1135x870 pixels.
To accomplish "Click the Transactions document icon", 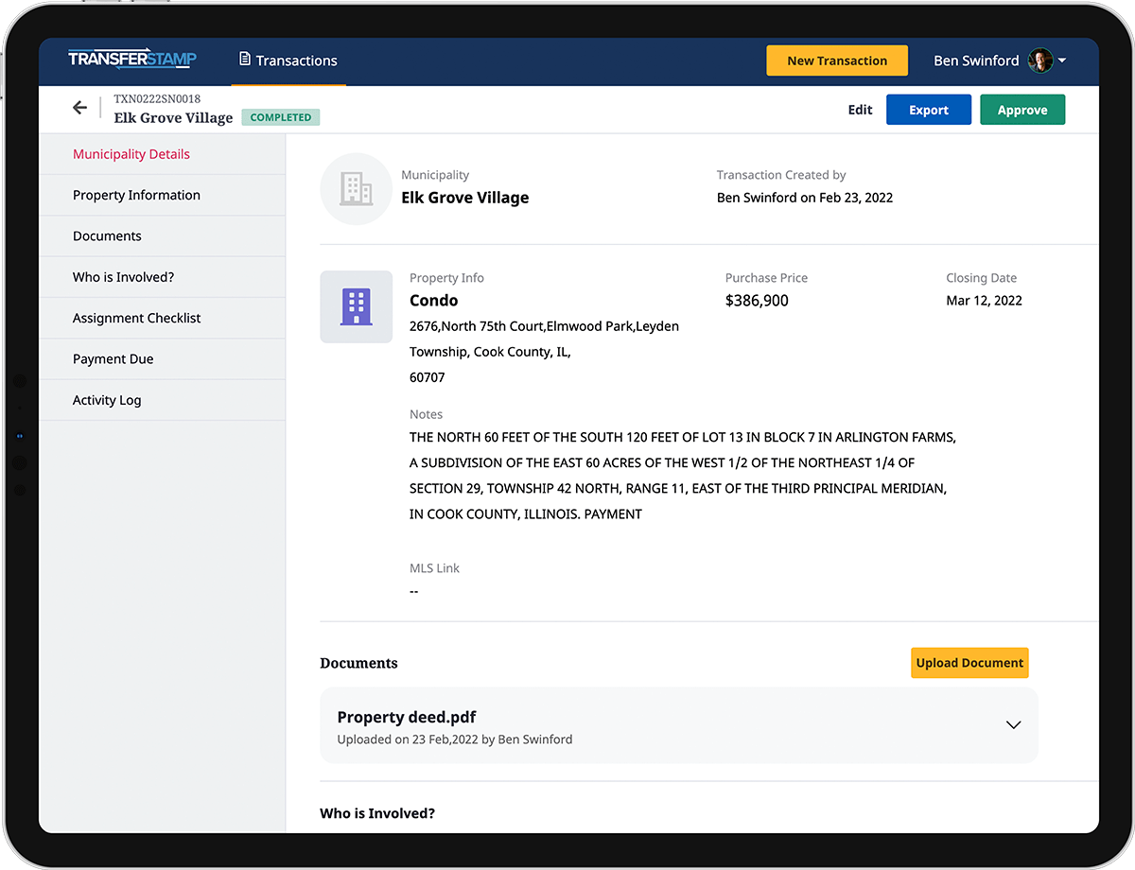I will [245, 60].
